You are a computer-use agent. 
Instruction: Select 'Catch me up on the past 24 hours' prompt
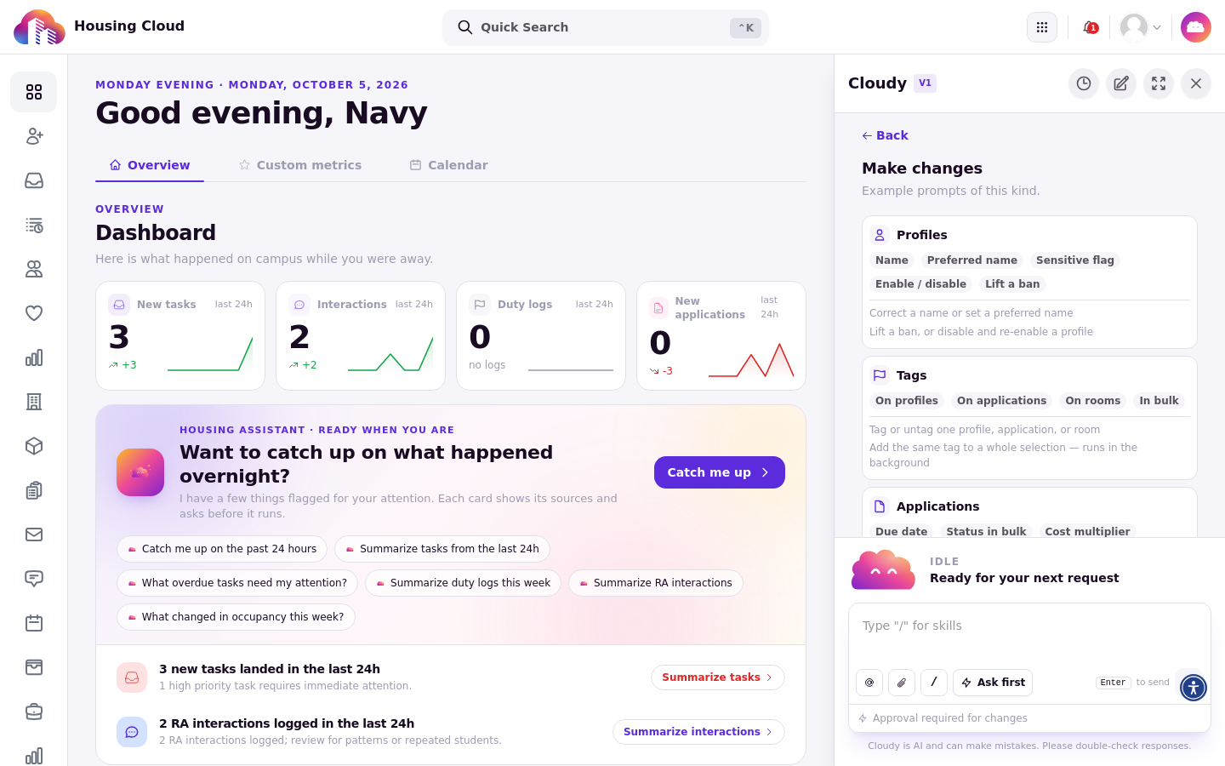coord(222,549)
